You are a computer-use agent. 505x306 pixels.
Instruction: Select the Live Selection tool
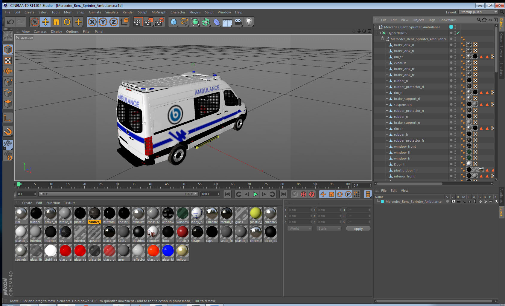[35, 22]
